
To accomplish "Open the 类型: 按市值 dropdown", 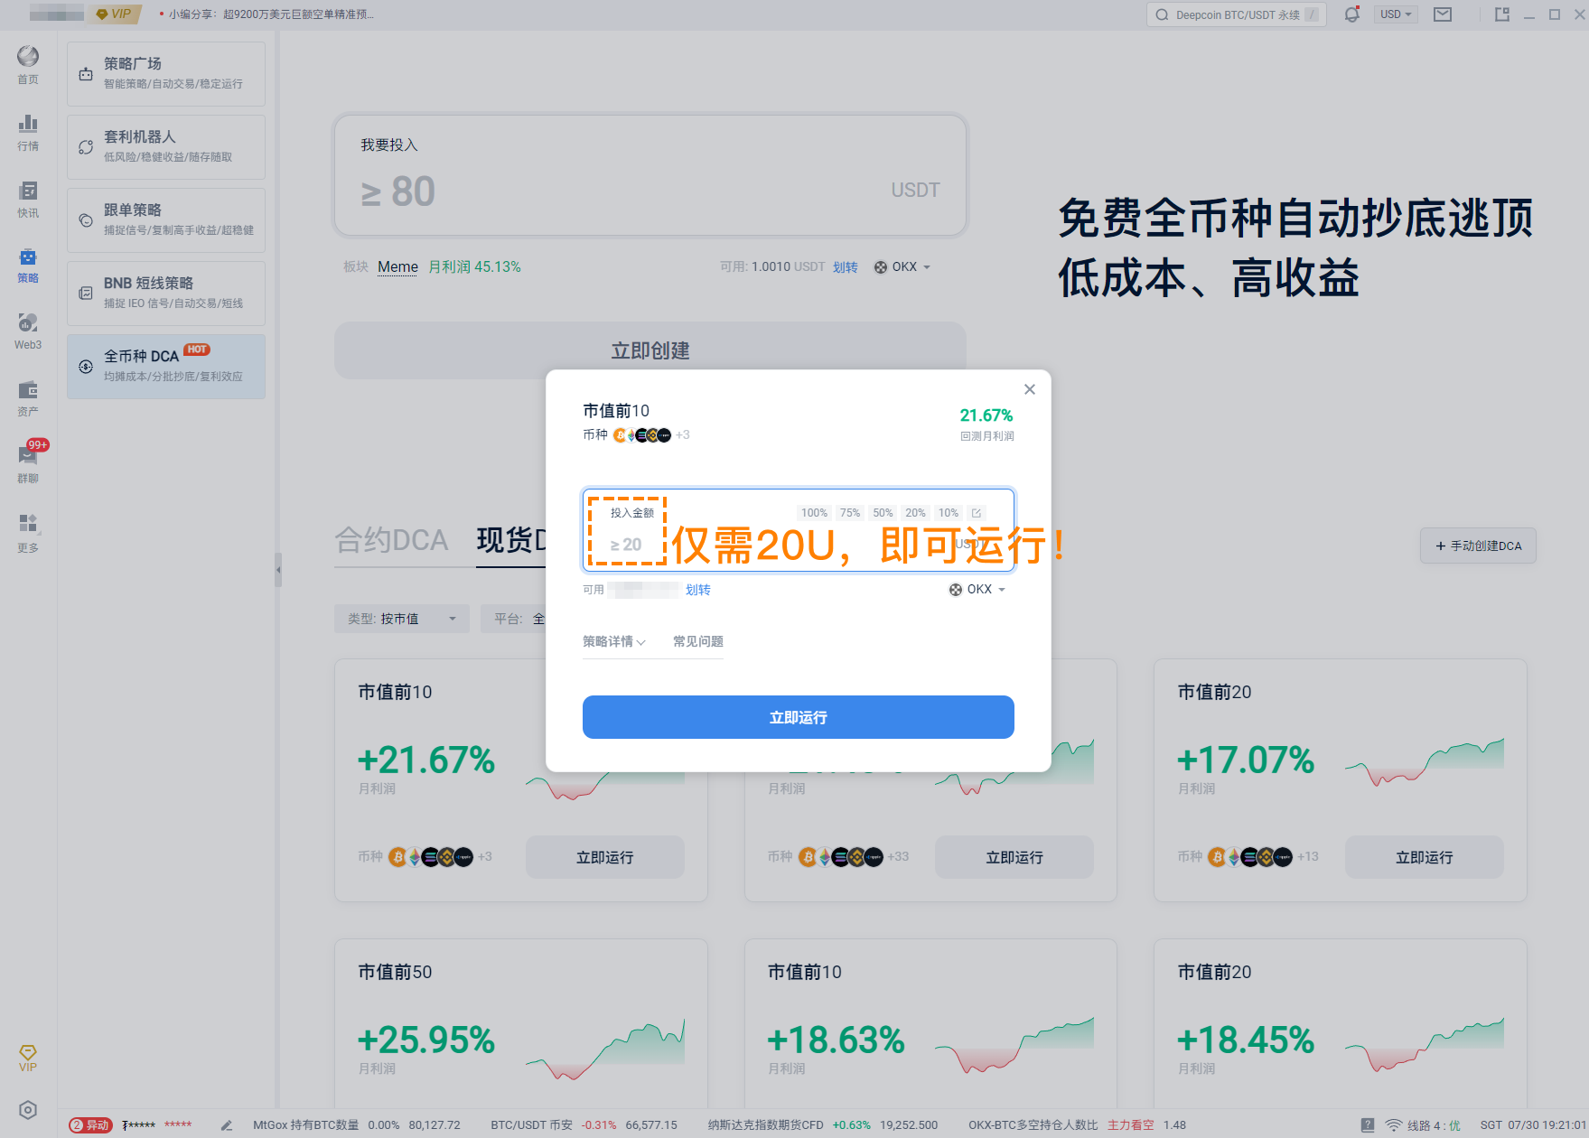I will pos(402,619).
